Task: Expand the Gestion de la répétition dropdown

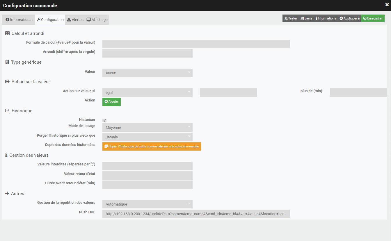Action: coord(147,204)
